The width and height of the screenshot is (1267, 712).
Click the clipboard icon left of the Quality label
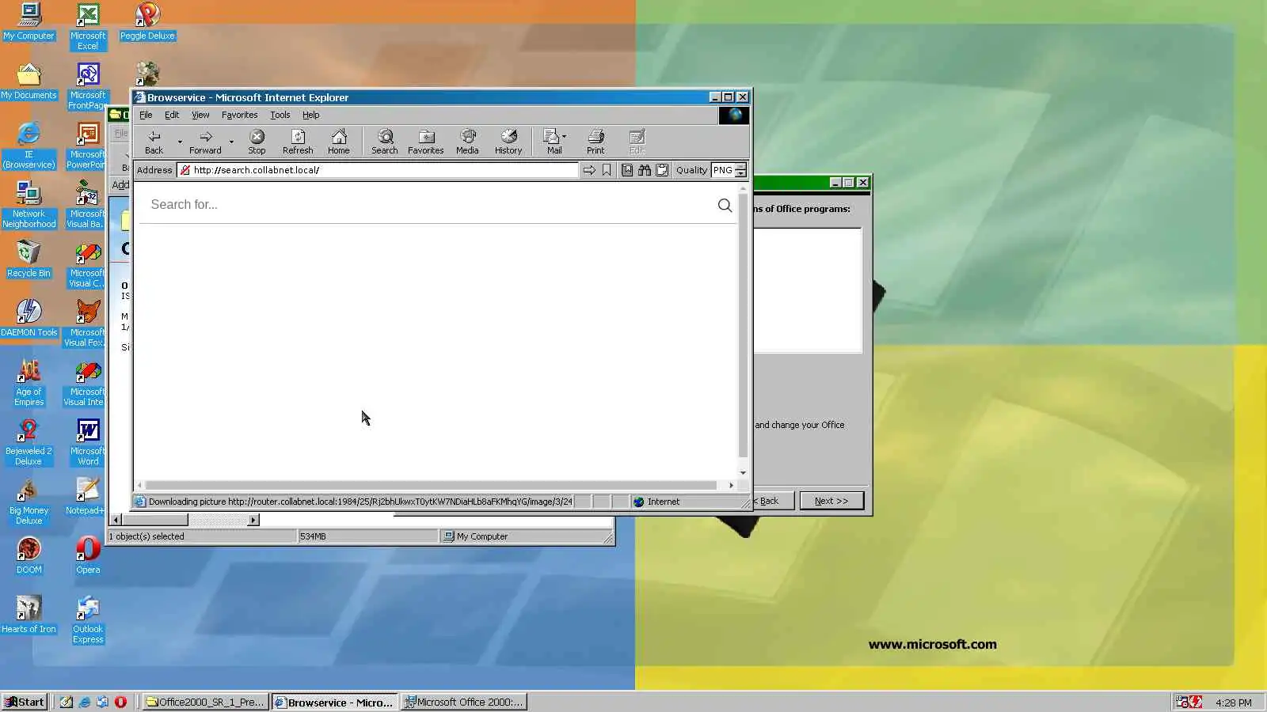coord(662,170)
